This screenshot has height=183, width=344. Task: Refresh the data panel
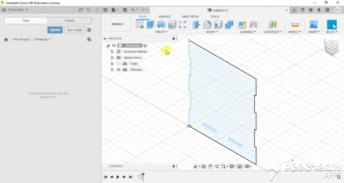81,10
